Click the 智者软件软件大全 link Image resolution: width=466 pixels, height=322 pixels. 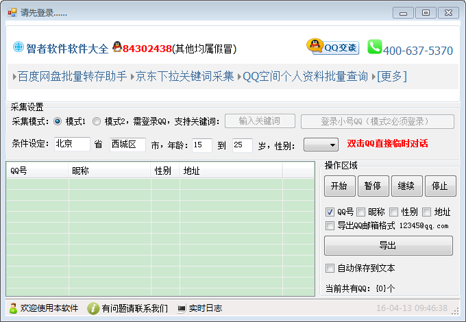[x=67, y=49]
